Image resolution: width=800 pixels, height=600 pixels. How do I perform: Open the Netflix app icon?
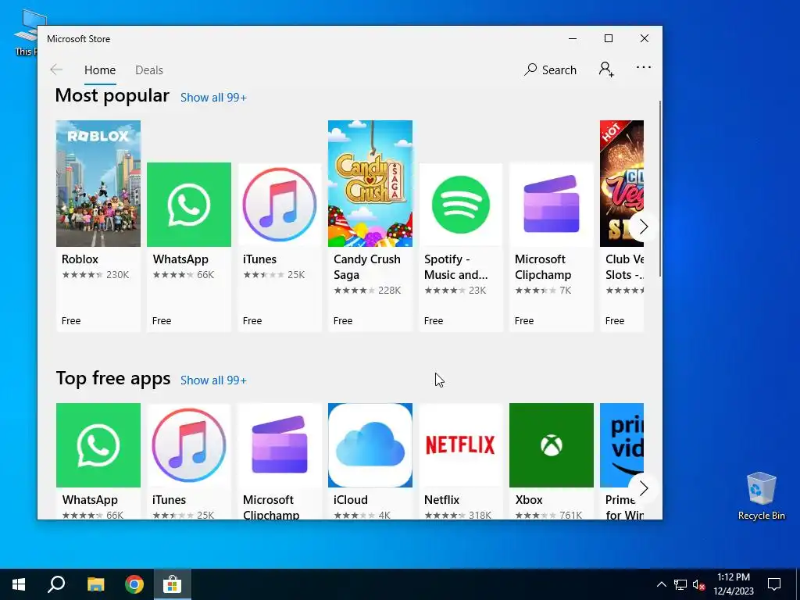(x=461, y=445)
